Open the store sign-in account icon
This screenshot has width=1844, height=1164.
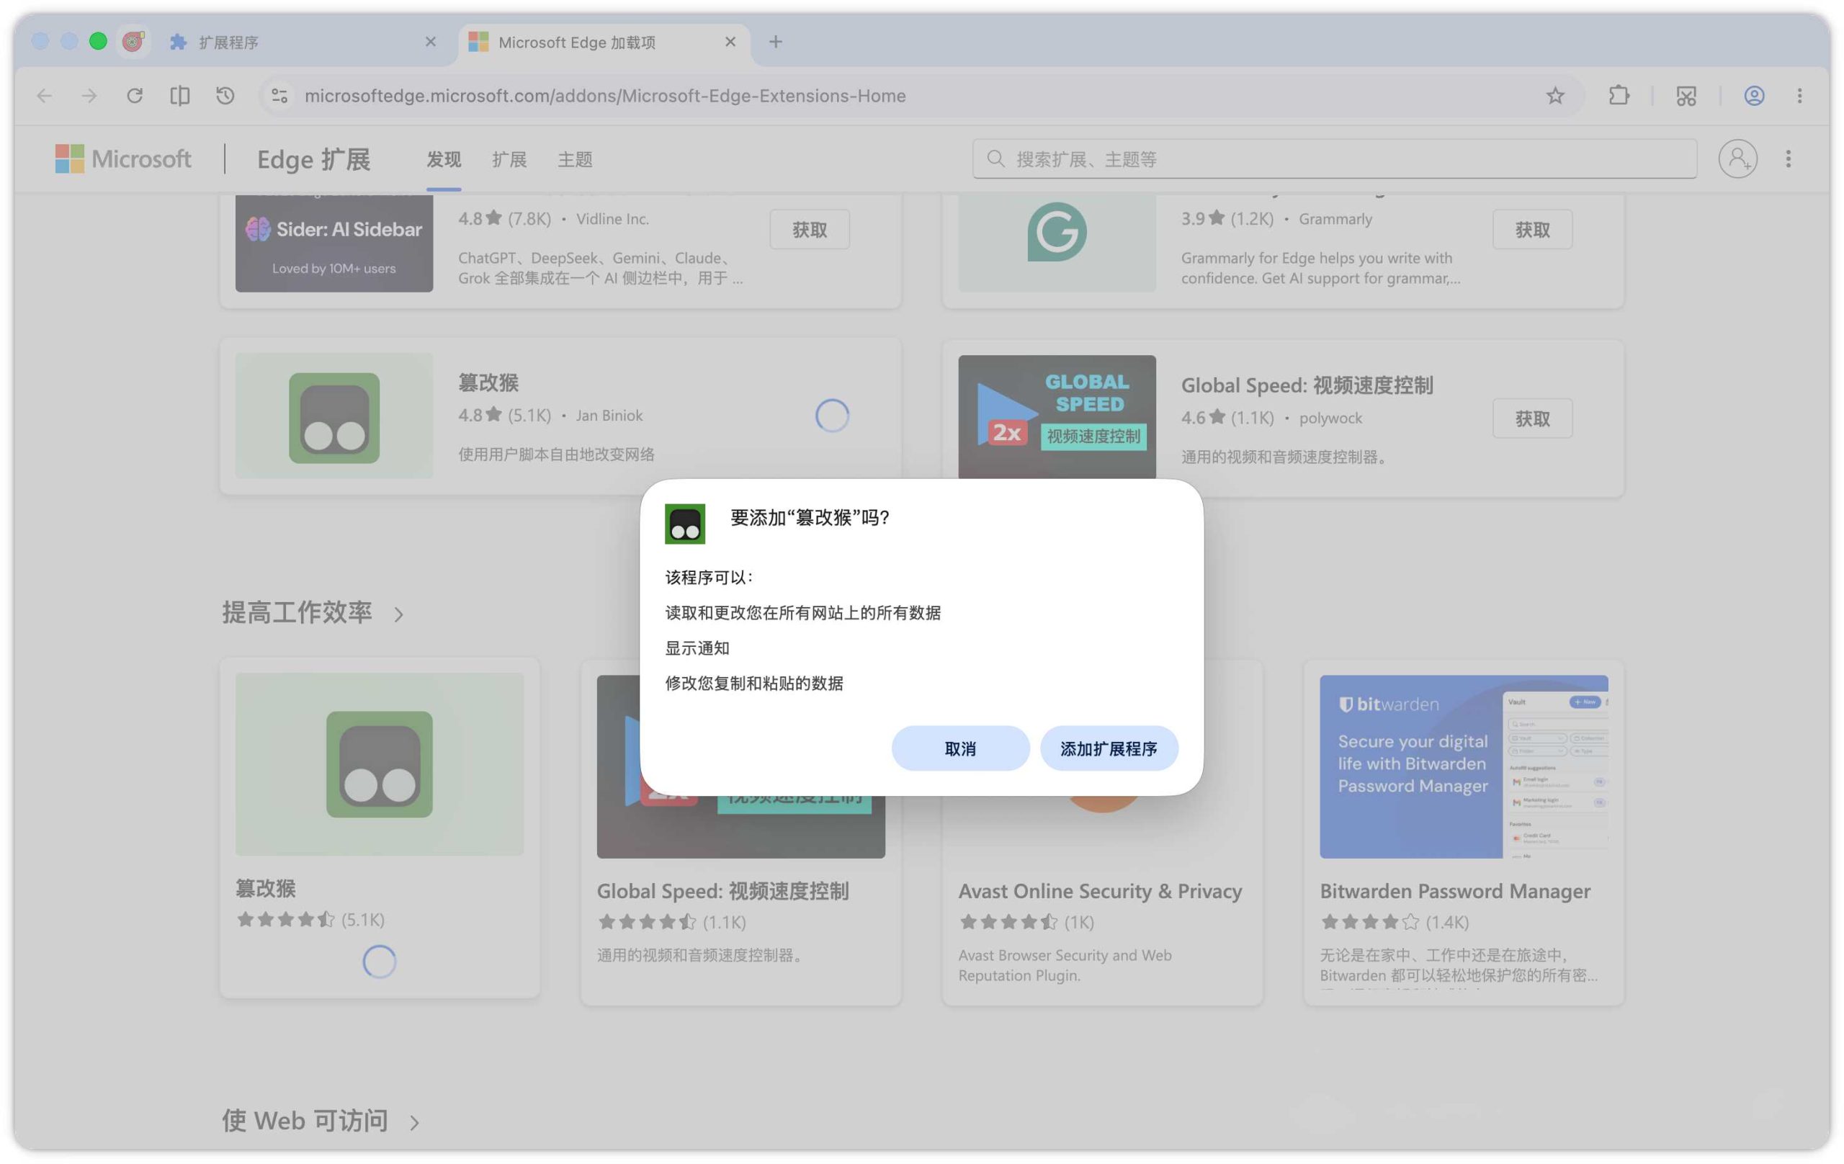coord(1737,158)
